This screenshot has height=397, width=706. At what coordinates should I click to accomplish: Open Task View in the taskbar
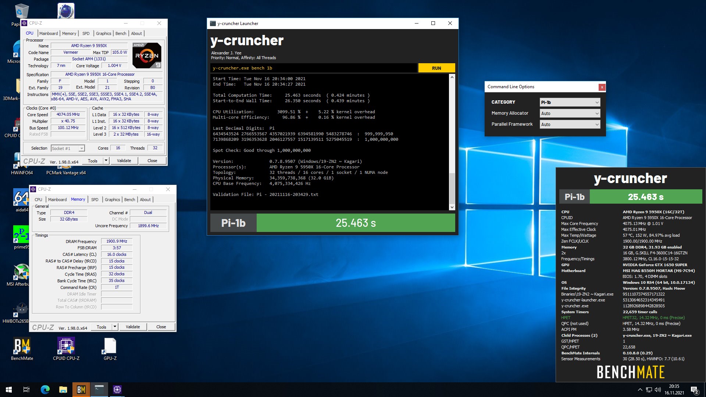pyautogui.click(x=26, y=390)
